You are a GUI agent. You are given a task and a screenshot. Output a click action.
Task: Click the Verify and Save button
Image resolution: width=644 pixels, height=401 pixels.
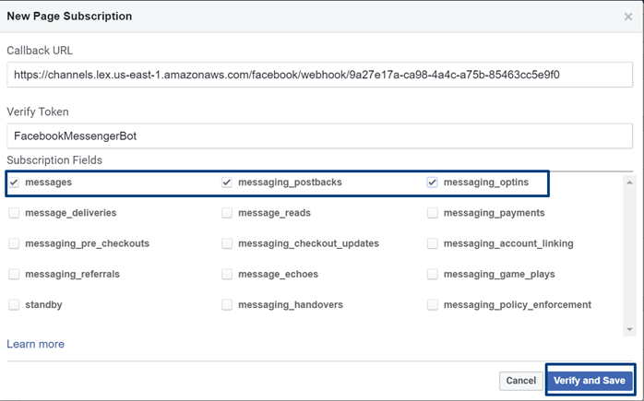point(589,380)
